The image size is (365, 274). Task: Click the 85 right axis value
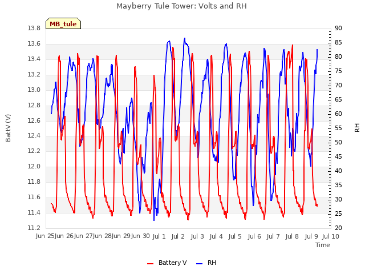pyautogui.click(x=338, y=42)
